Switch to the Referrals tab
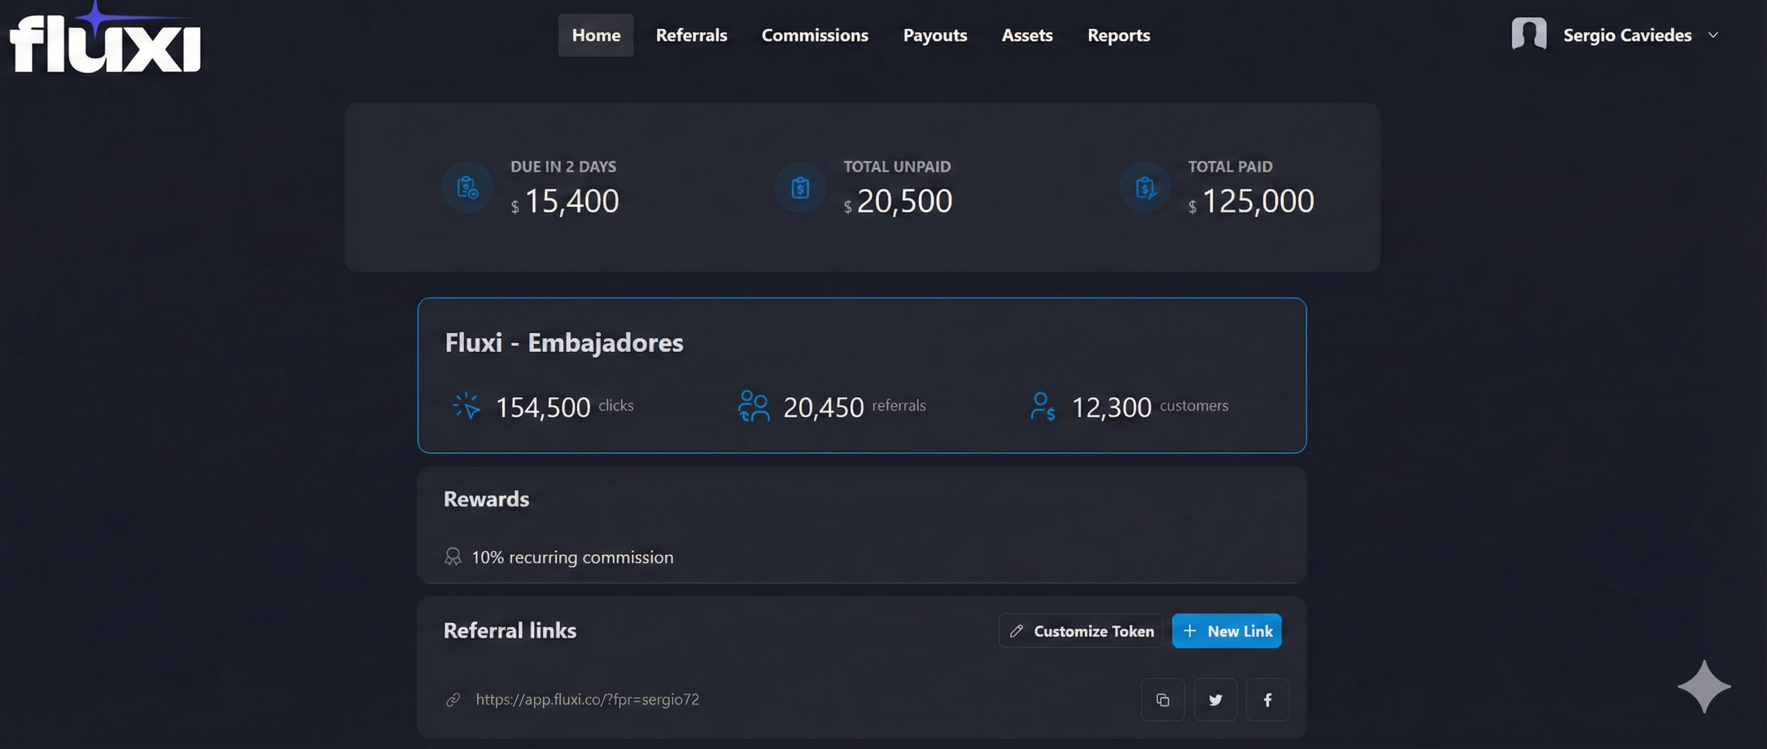The image size is (1767, 749). coord(691,34)
